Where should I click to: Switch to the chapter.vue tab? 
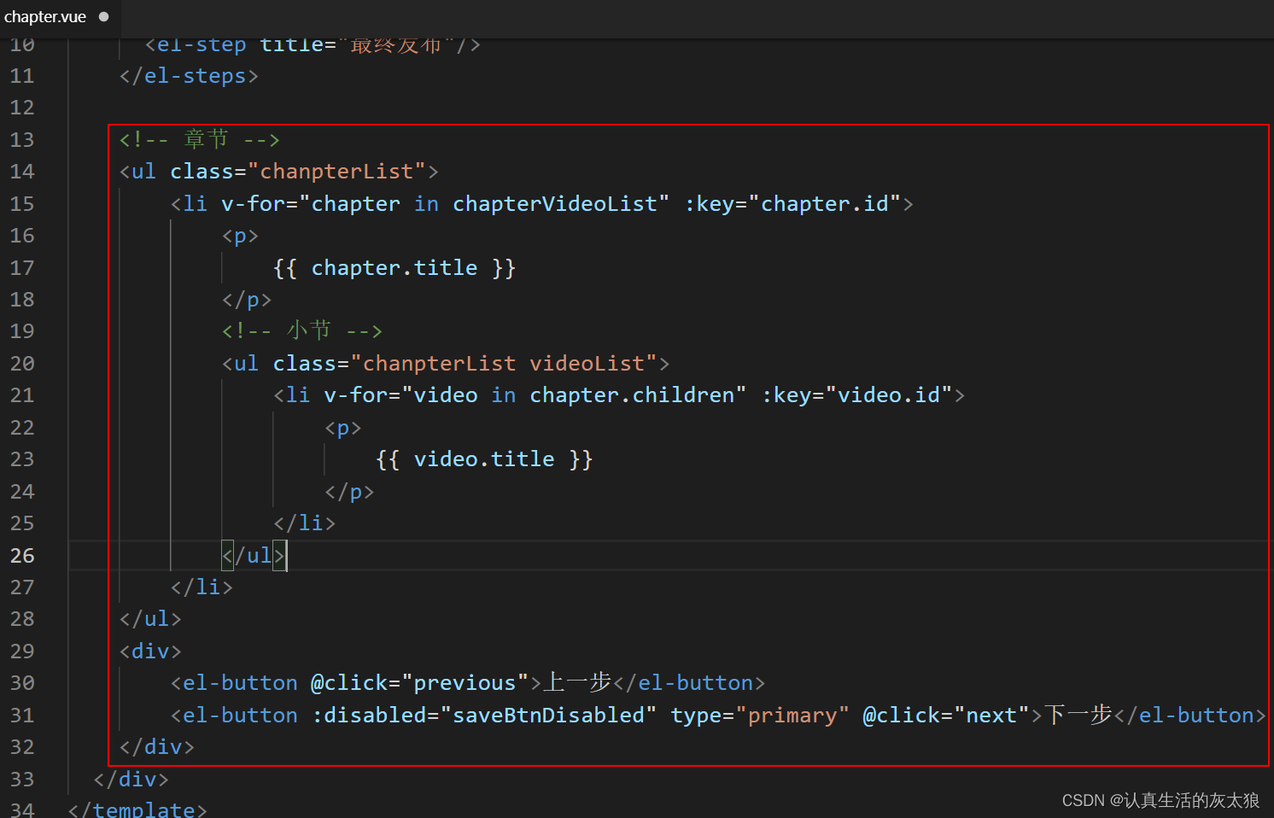45,17
